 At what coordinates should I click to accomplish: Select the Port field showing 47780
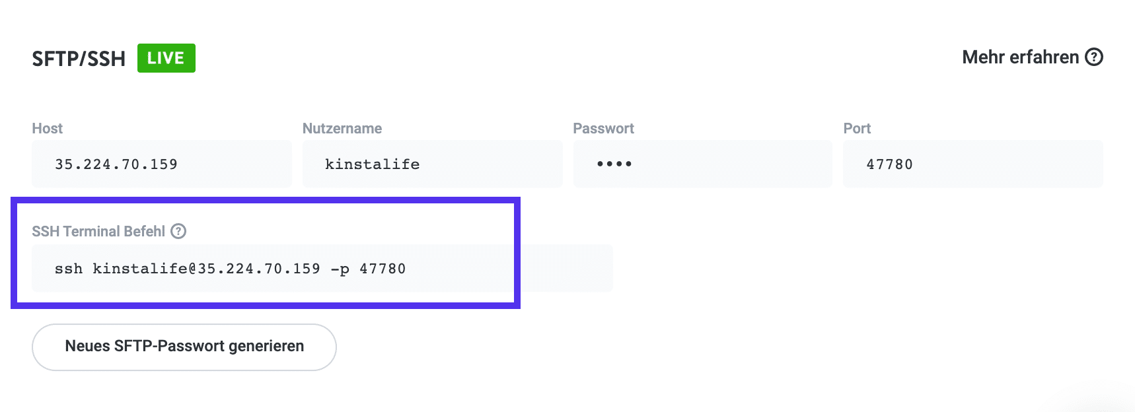(972, 164)
